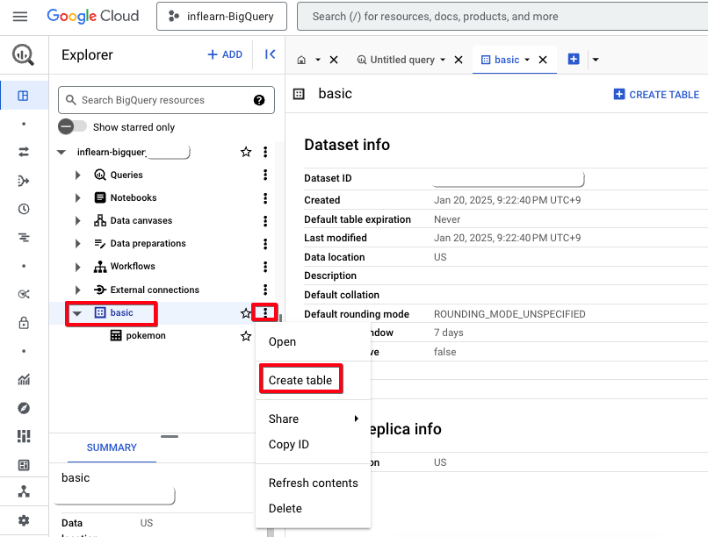Collapse the Explorer pane

270,54
